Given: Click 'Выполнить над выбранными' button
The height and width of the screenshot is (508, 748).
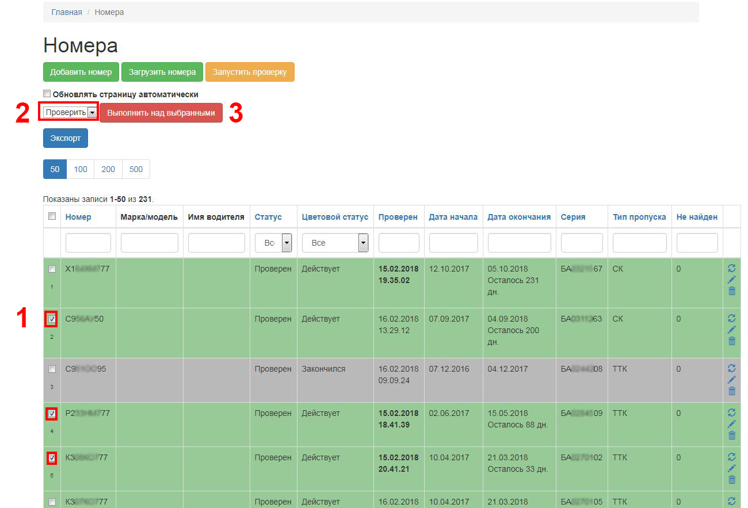Looking at the screenshot, I should [161, 113].
